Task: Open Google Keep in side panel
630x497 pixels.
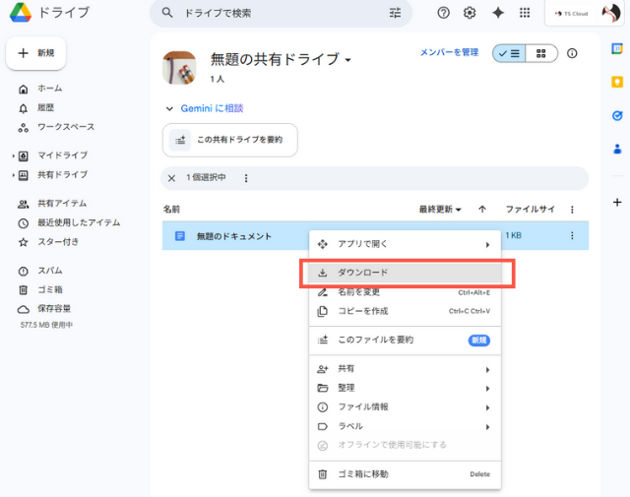Action: [x=617, y=82]
